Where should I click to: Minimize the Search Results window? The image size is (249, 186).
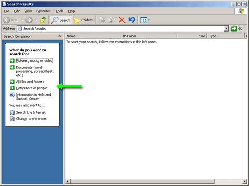pyautogui.click(x=234, y=4)
